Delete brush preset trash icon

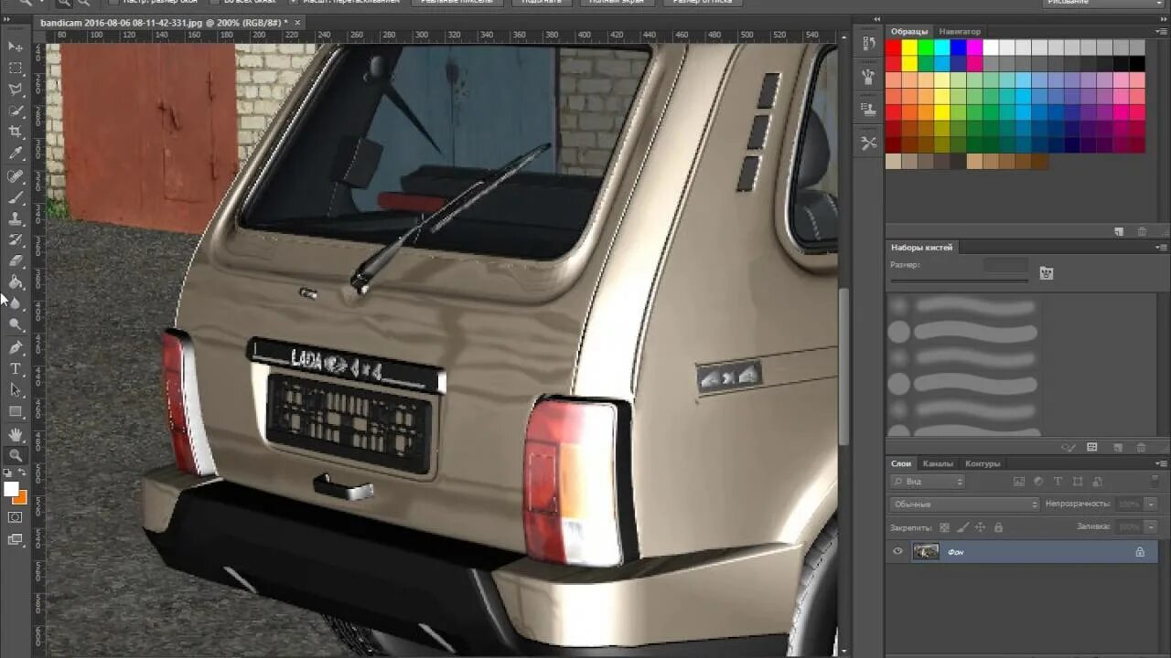[x=1141, y=447]
